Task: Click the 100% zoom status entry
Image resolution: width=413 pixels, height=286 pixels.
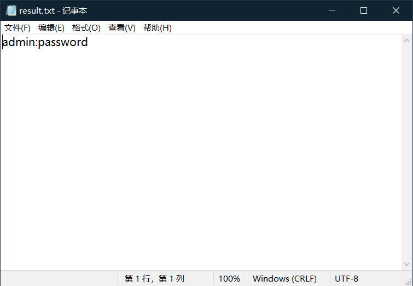Action: click(229, 279)
